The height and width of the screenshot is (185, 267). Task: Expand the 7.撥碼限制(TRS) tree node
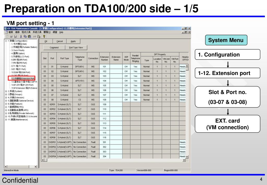click(6, 107)
